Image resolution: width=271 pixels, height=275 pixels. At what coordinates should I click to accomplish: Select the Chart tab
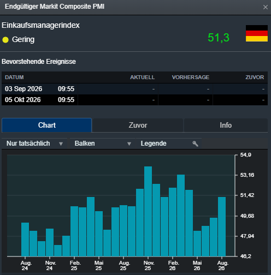point(46,125)
